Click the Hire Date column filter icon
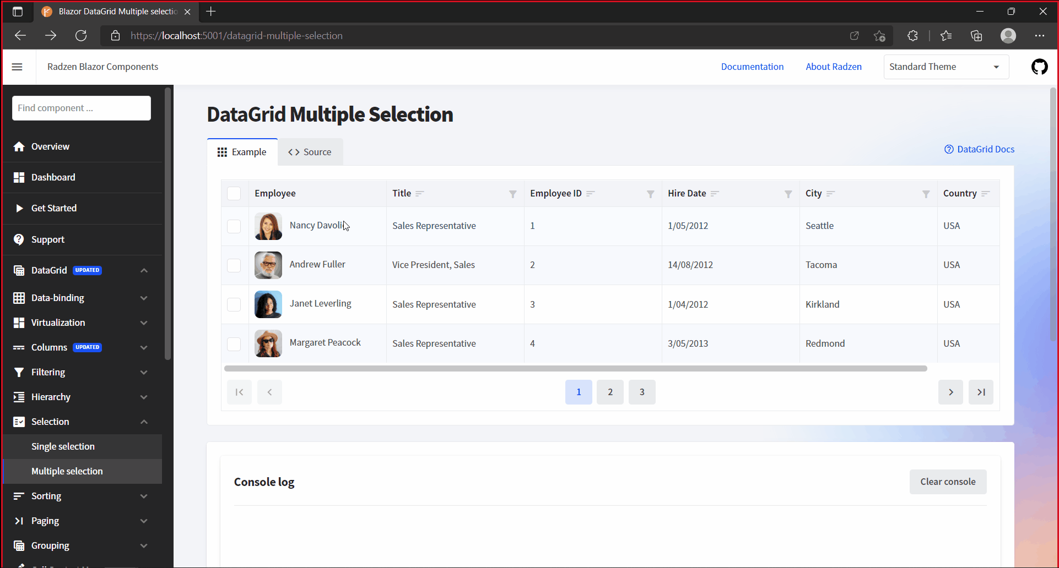 tap(788, 194)
